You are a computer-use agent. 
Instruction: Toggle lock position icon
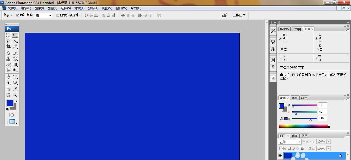pos(298,148)
